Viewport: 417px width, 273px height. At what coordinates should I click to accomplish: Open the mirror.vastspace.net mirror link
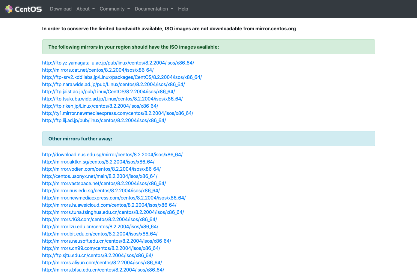pos(104,184)
